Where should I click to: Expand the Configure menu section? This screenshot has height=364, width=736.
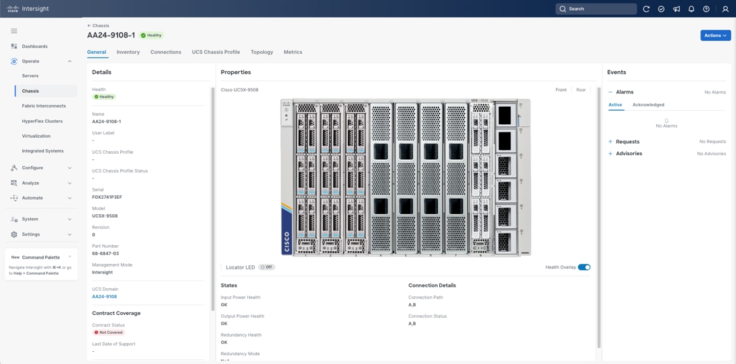pos(70,168)
